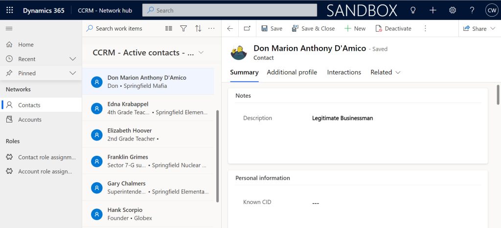Open the settings gear icon
501x228 pixels.
[x=453, y=10]
